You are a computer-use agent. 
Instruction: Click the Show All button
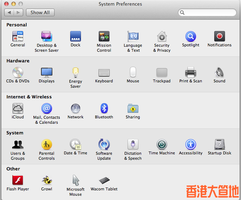click(40, 12)
